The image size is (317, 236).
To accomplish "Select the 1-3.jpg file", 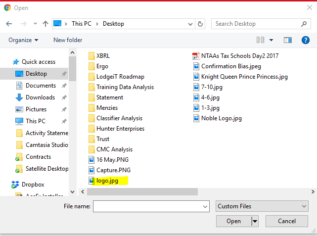I will [206, 108].
